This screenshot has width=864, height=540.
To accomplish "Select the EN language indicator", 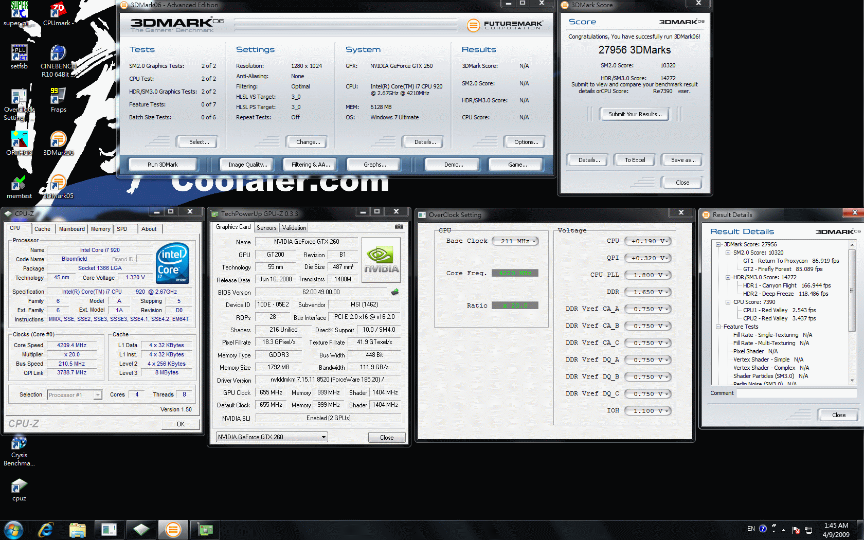I will (751, 529).
